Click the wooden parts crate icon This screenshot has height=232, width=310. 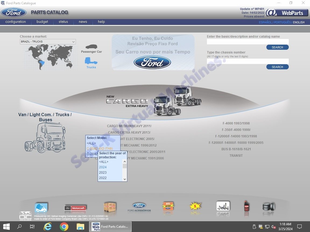pos(110,207)
